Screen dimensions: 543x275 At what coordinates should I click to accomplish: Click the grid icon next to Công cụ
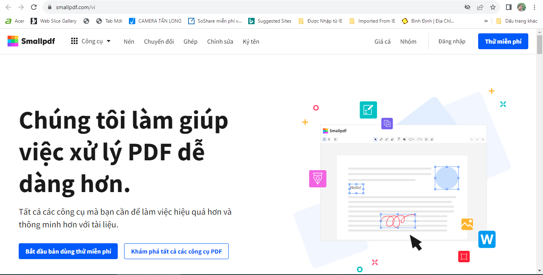[74, 41]
